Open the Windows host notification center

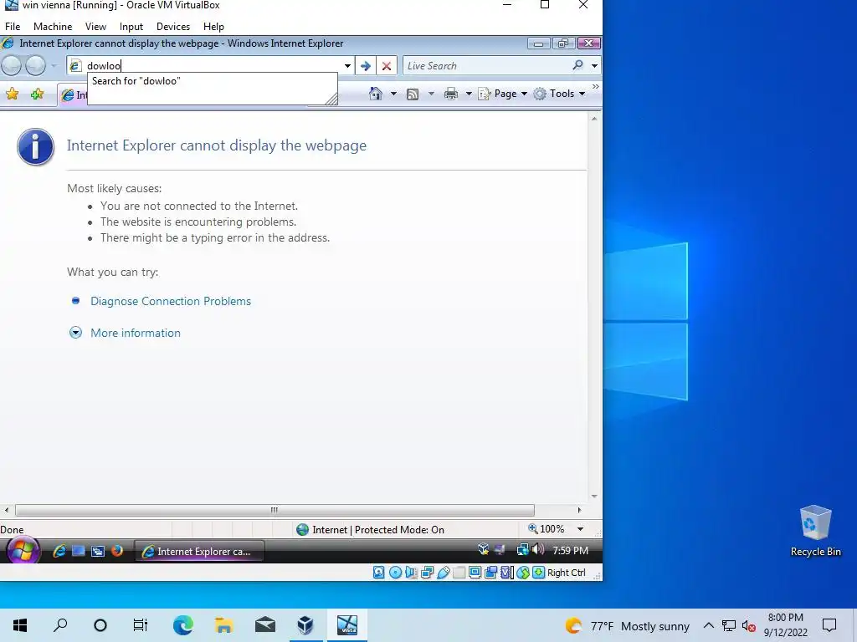click(x=829, y=625)
